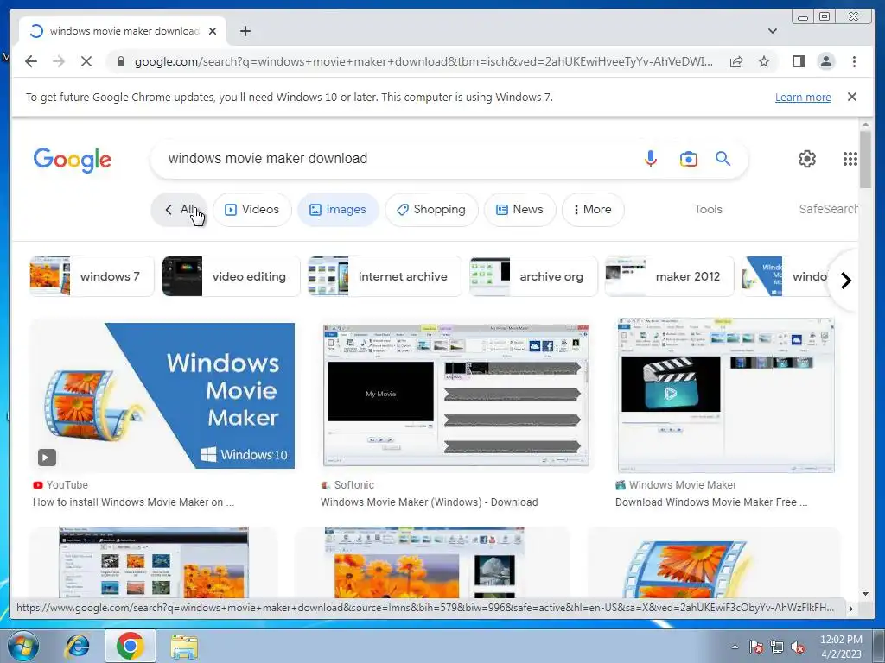Open the SafeSearch setting
Screen dimensions: 885x663
point(828,209)
